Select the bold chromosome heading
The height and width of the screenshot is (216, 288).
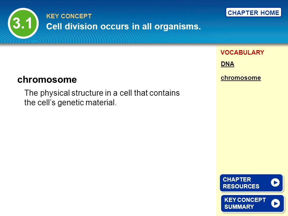[x=47, y=79]
